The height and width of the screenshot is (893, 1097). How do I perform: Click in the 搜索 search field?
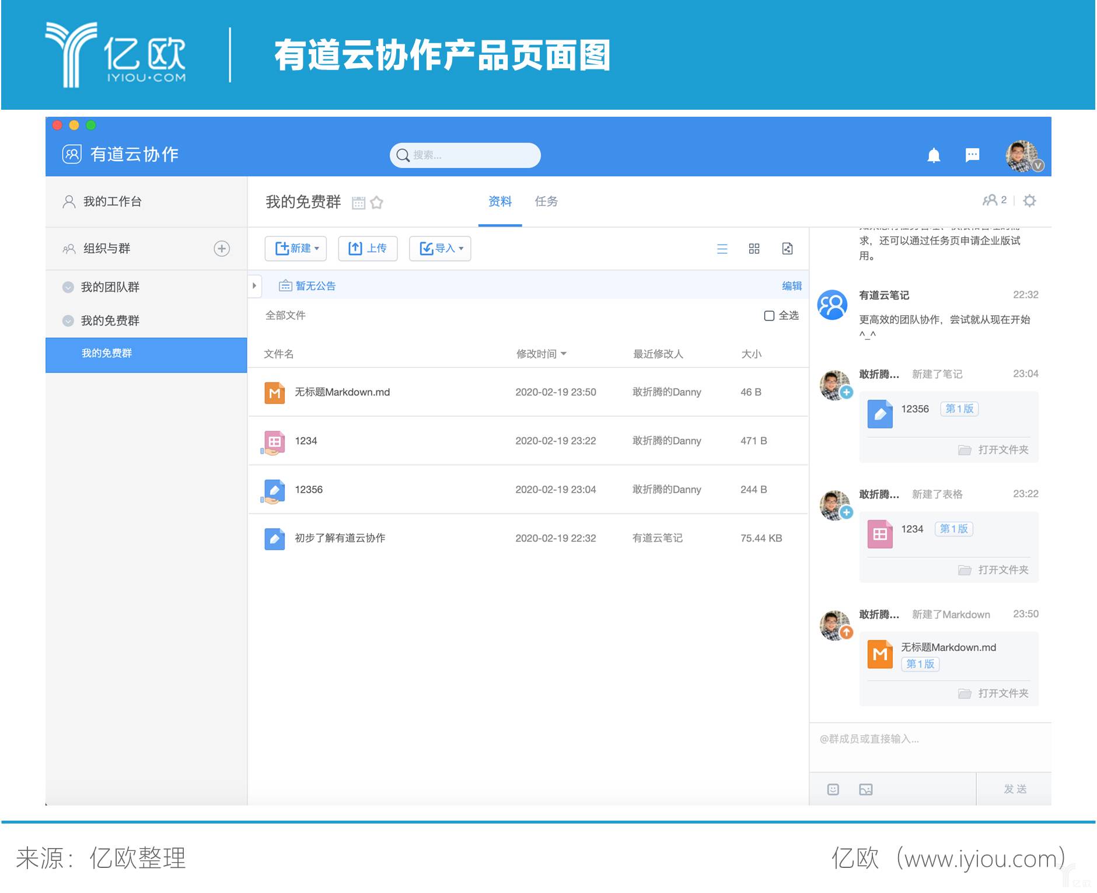465,155
